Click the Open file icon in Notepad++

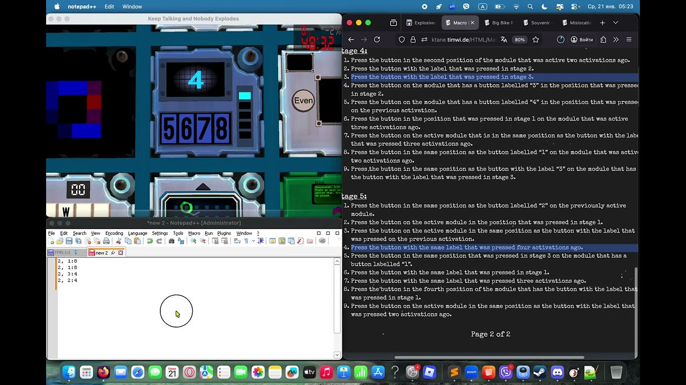(60, 241)
